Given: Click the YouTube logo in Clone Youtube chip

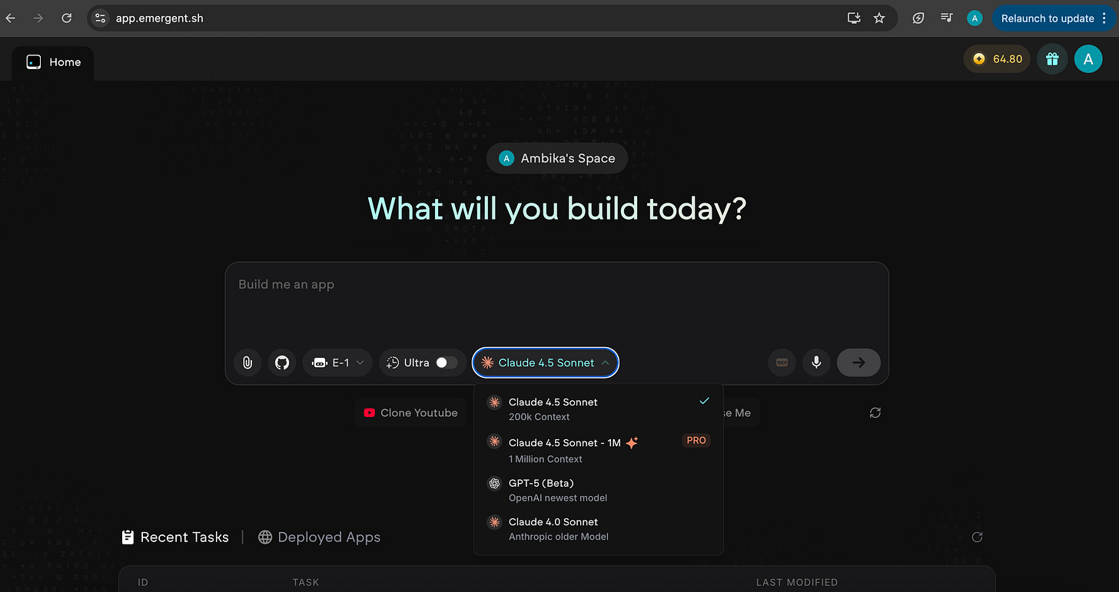Looking at the screenshot, I should pyautogui.click(x=370, y=412).
